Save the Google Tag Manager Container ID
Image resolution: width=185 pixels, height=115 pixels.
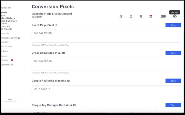tap(173, 105)
